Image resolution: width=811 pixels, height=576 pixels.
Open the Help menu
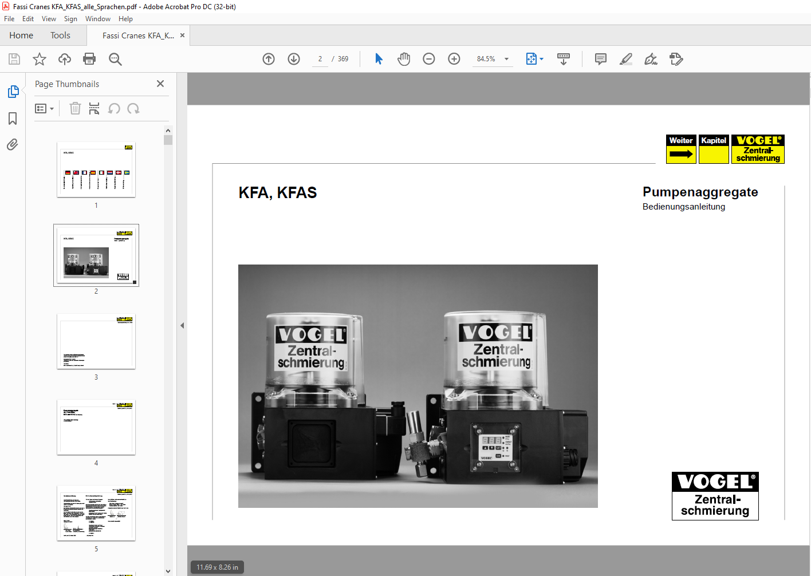pyautogui.click(x=125, y=19)
